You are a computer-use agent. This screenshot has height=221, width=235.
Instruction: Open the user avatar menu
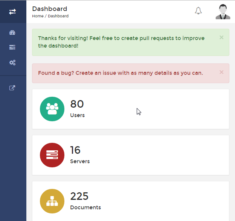[223, 12]
